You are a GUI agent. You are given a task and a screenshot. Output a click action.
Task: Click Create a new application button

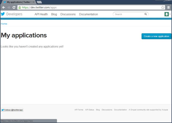156,36
